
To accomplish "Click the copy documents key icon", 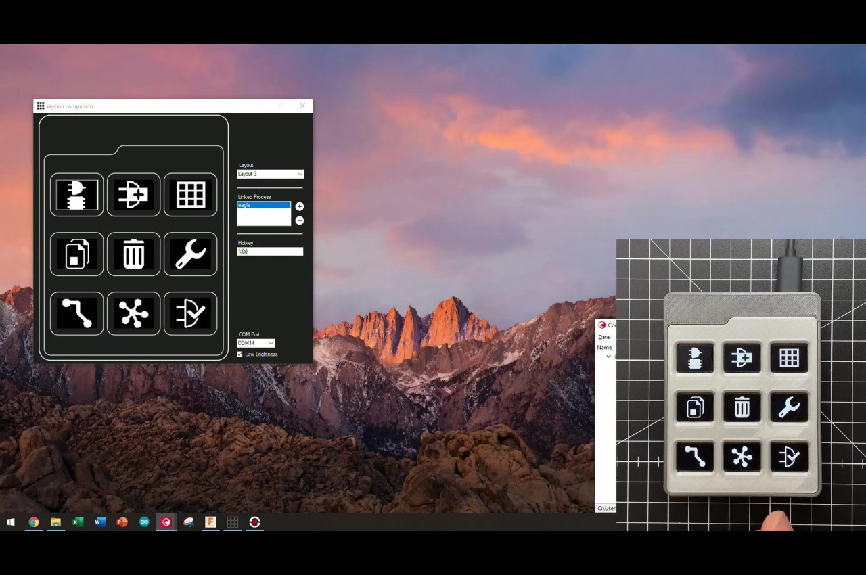I will (76, 254).
